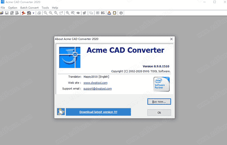Click the red PDF convert icon
This screenshot has width=227, height=145.
coord(24,13)
